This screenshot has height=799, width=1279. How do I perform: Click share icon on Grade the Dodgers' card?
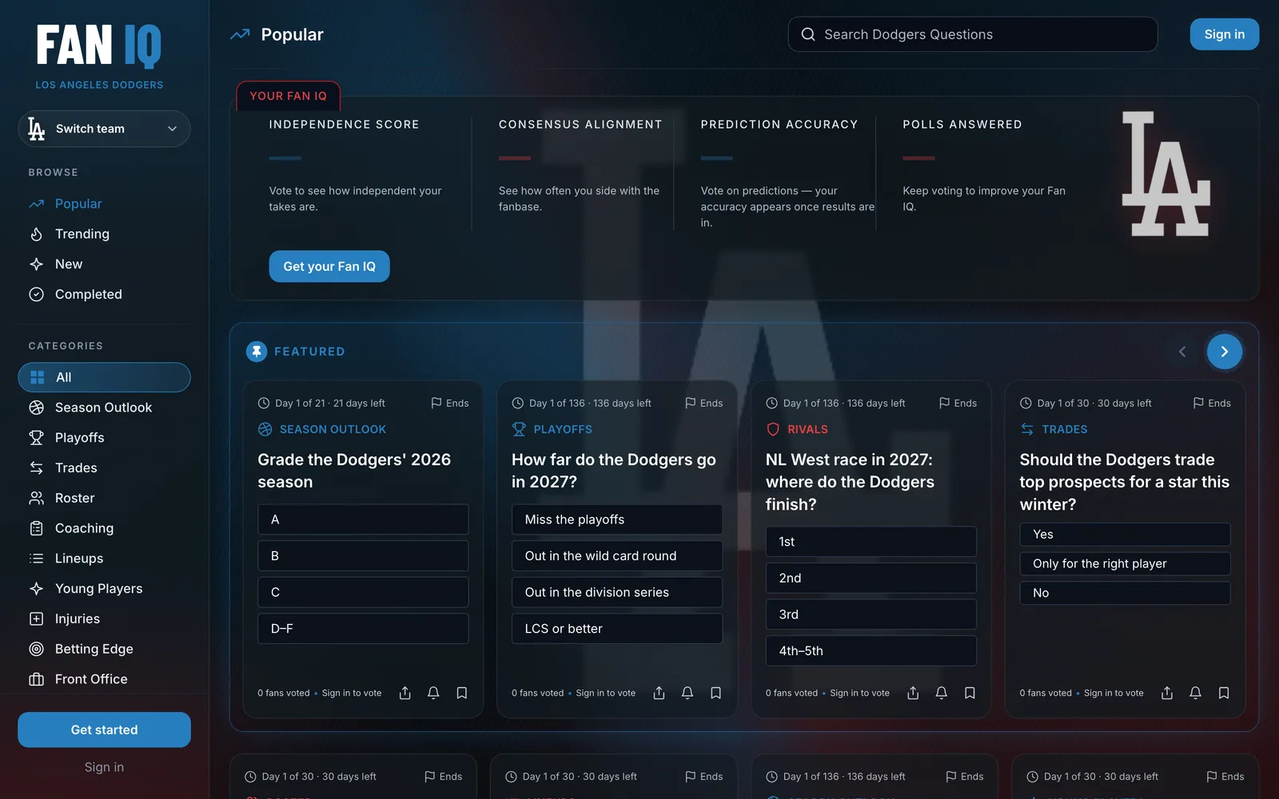coord(405,693)
